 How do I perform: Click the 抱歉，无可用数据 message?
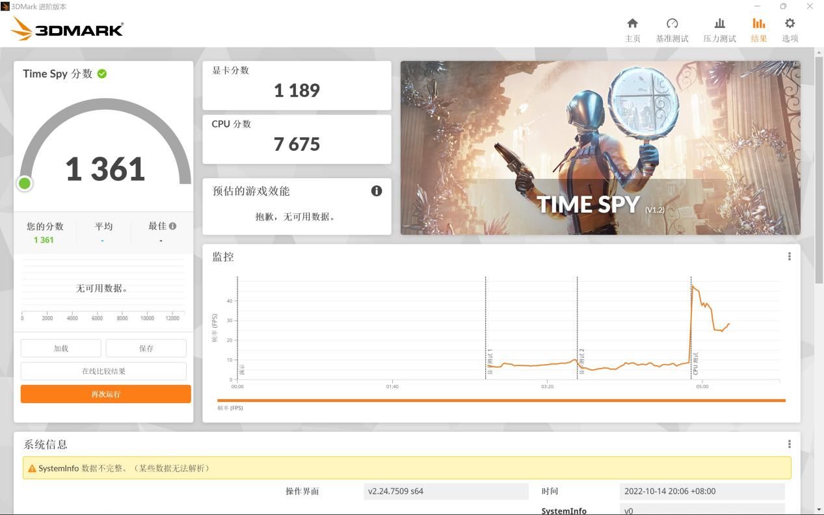(x=297, y=217)
